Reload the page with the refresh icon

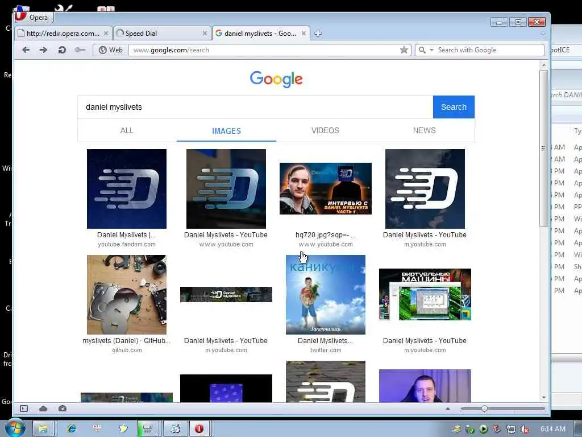pyautogui.click(x=61, y=50)
